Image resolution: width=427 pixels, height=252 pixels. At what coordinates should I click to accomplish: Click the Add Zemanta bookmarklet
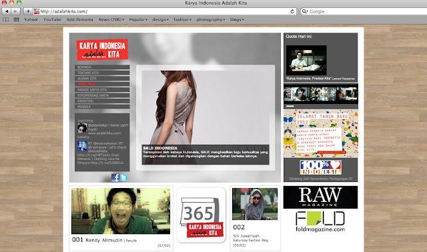pos(80,19)
